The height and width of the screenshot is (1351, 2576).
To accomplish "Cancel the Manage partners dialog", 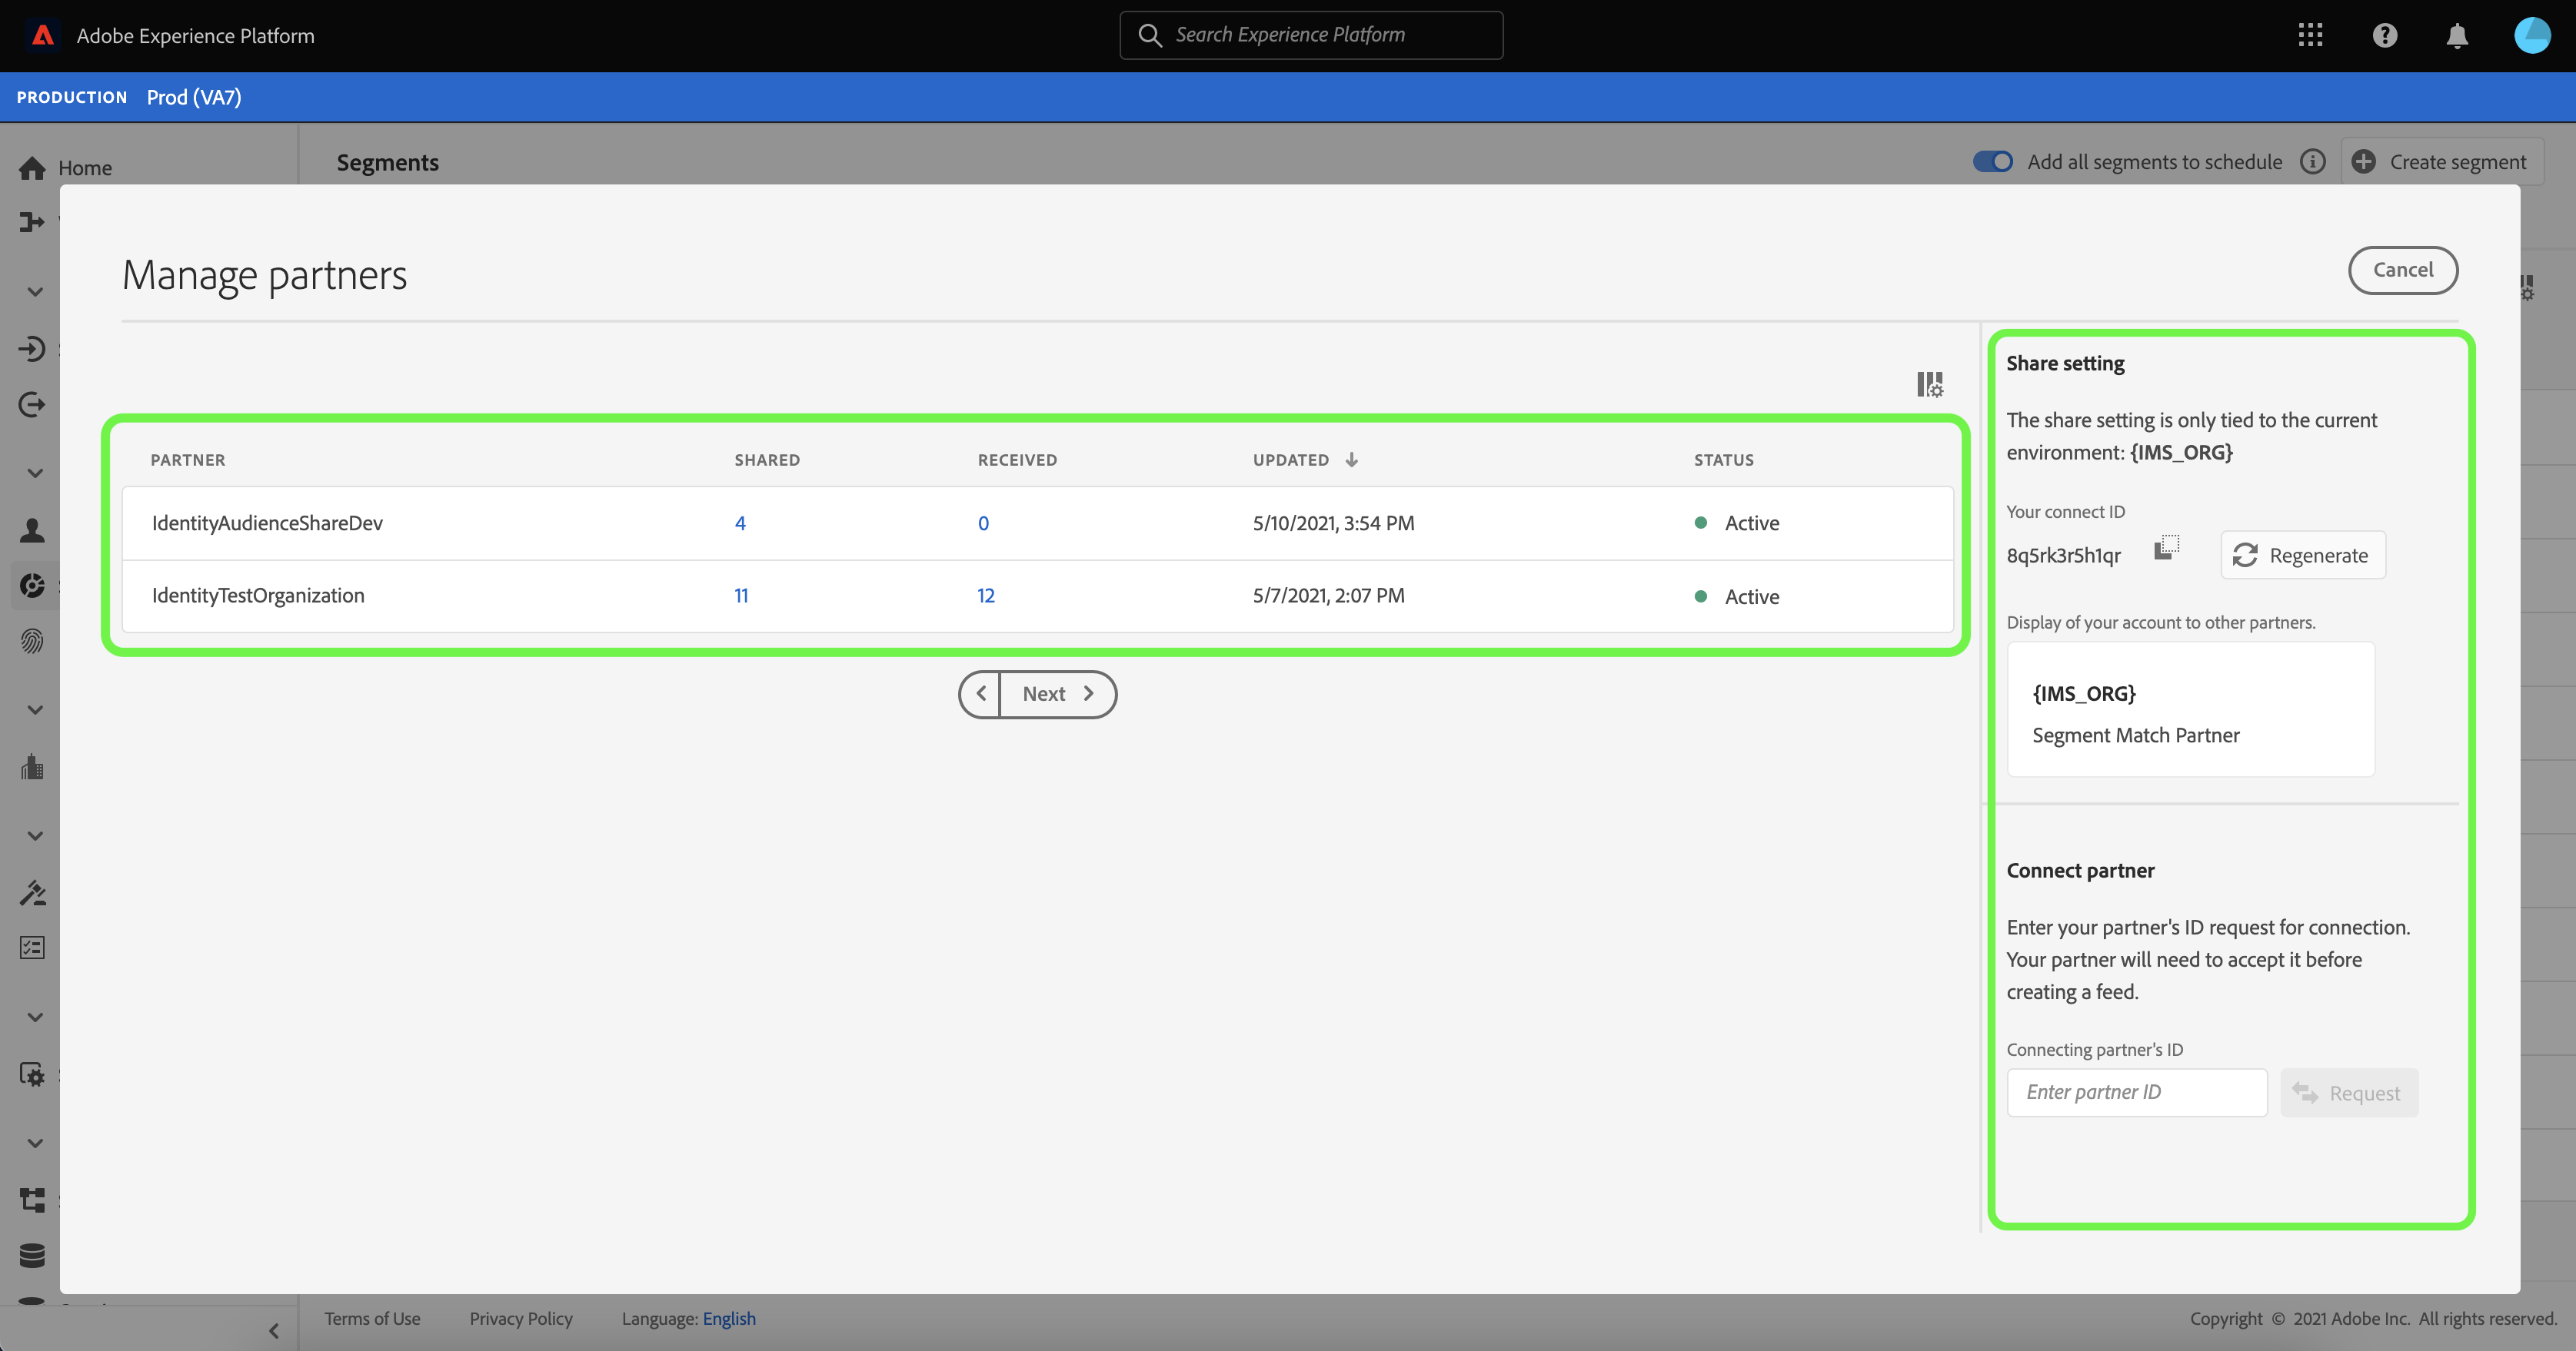I will click(x=2402, y=270).
